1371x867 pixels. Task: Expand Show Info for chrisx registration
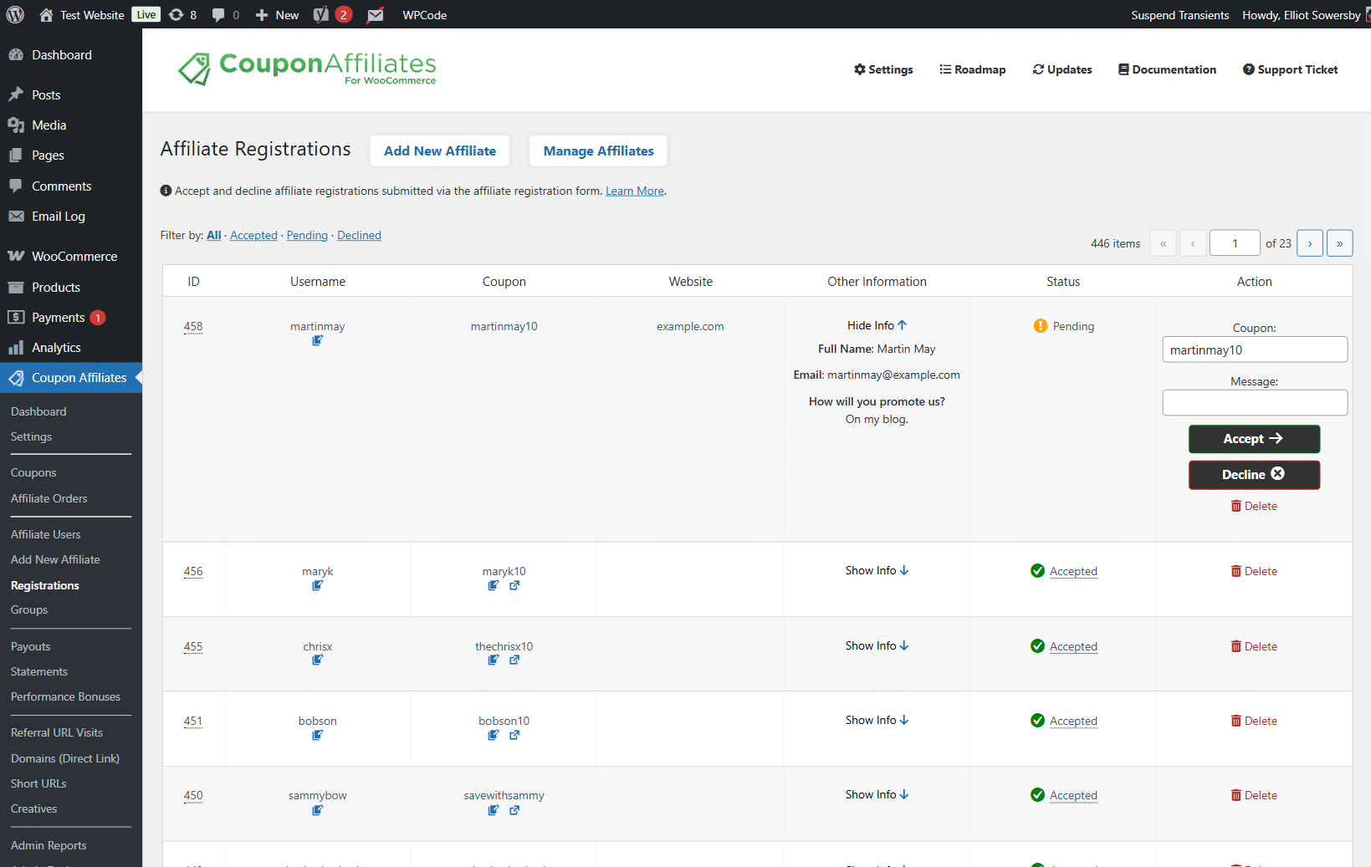coord(877,645)
